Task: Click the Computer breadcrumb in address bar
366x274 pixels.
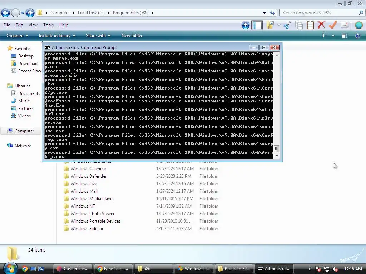Action: [60, 13]
